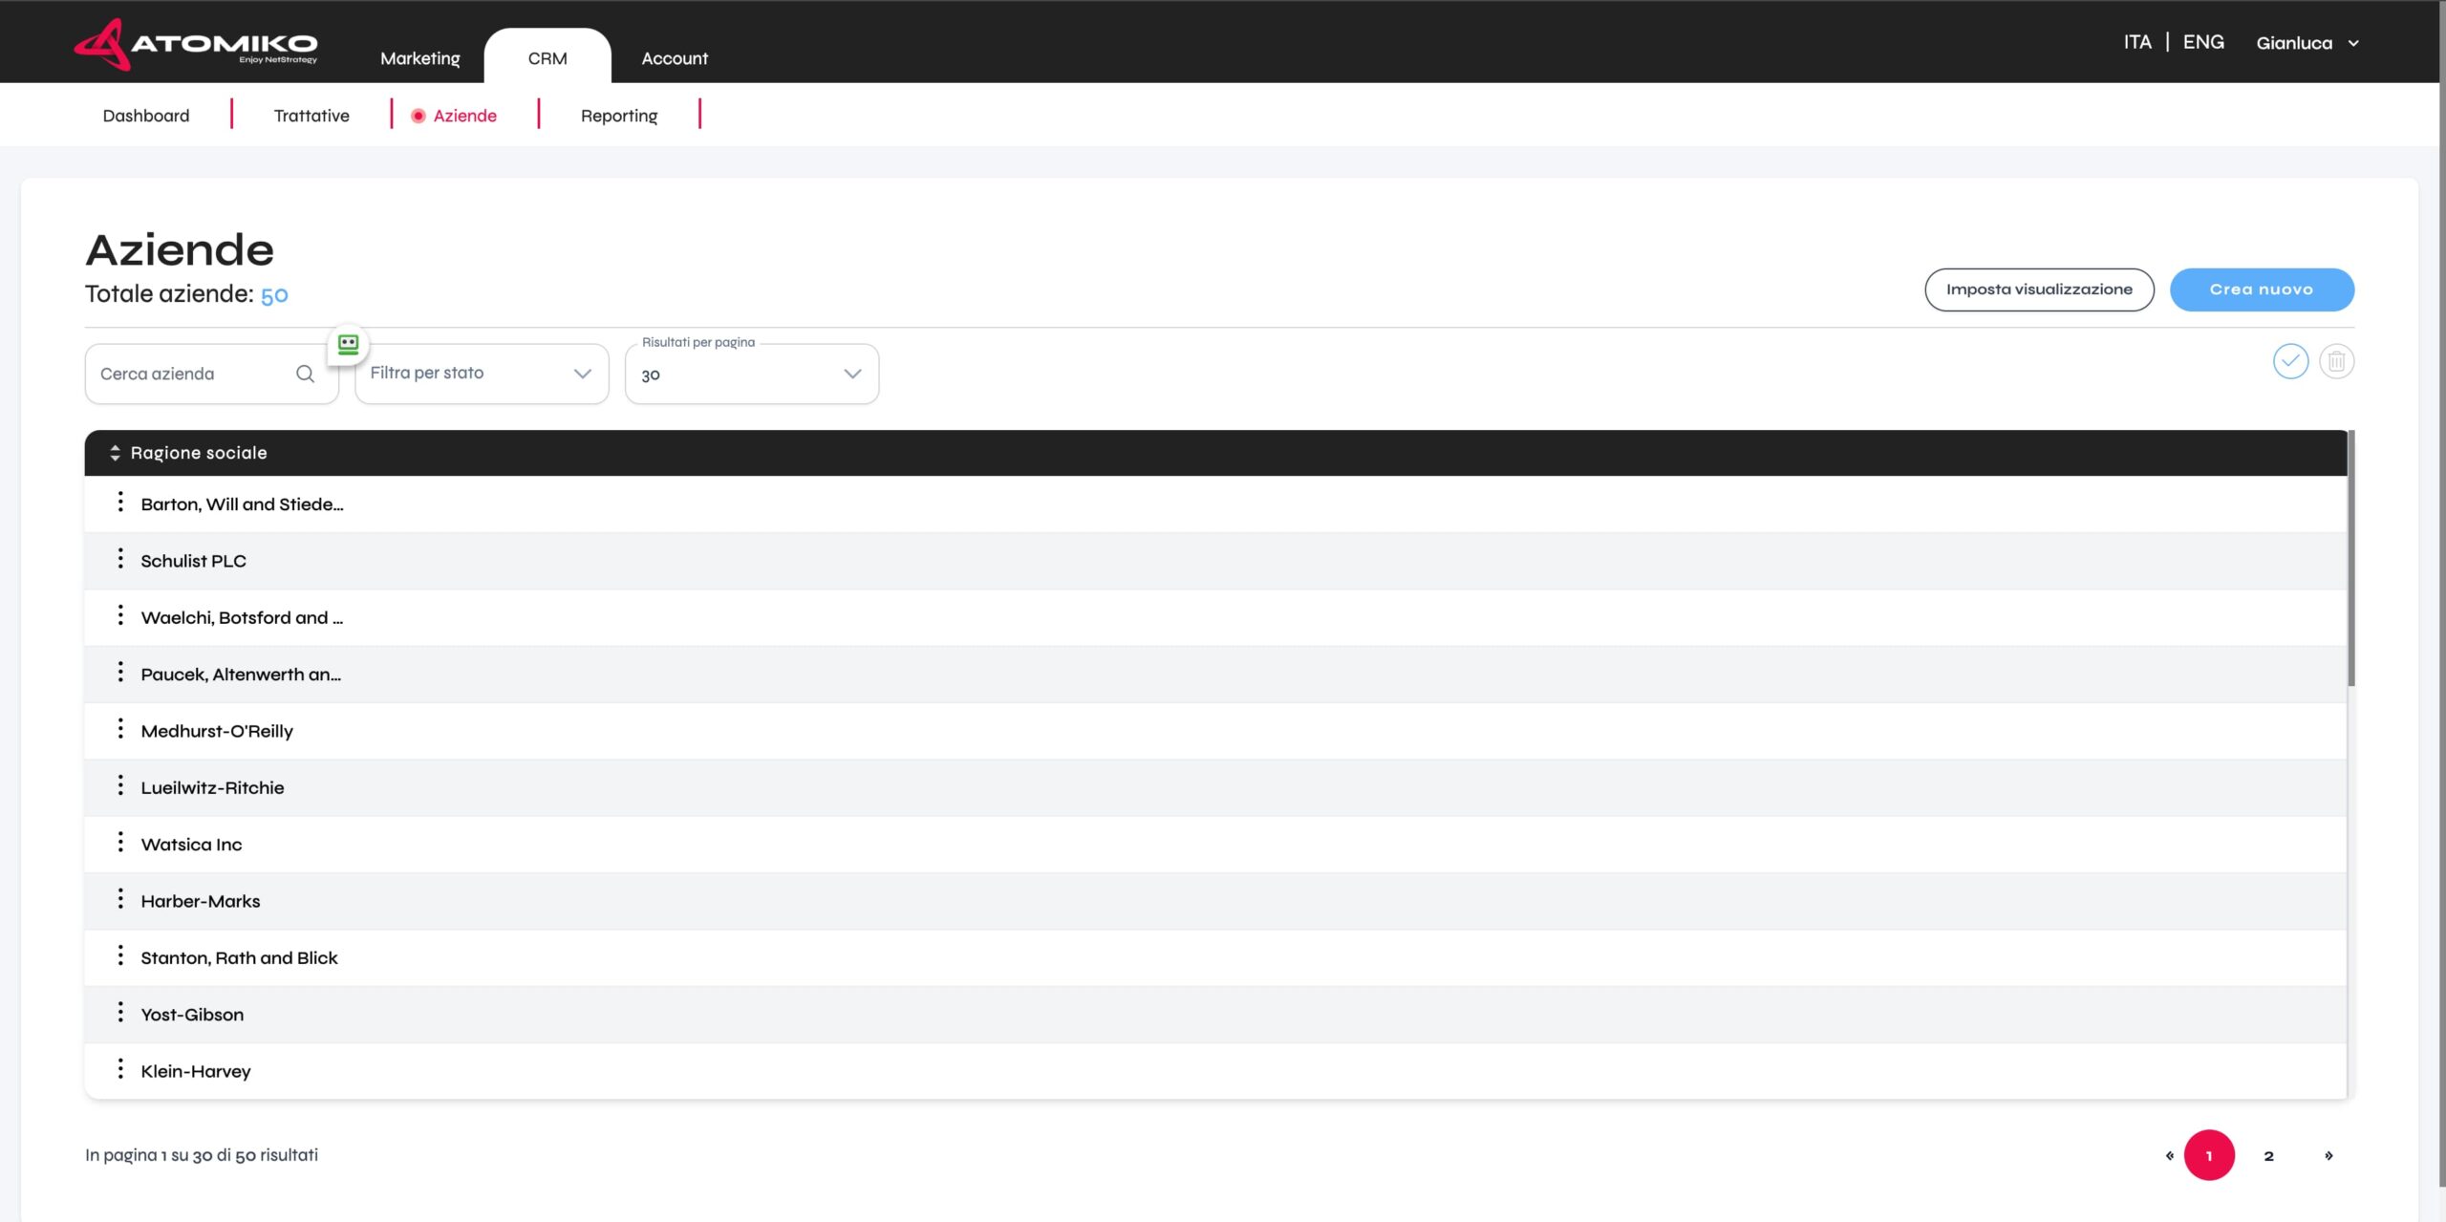This screenshot has height=1222, width=2446.
Task: Open the Gianluca user menu
Action: [2307, 43]
